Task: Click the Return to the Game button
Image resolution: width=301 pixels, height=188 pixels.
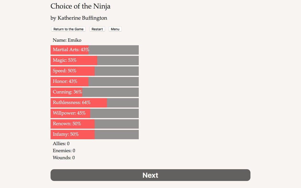Action: point(68,29)
